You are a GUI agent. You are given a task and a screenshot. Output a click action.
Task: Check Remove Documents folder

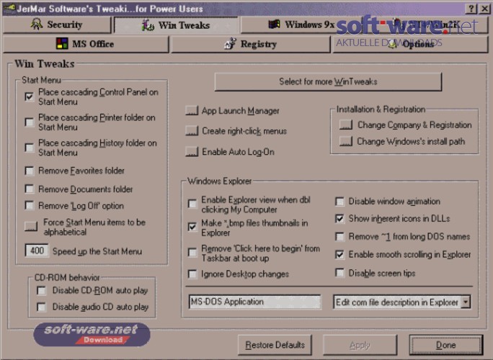pos(30,189)
